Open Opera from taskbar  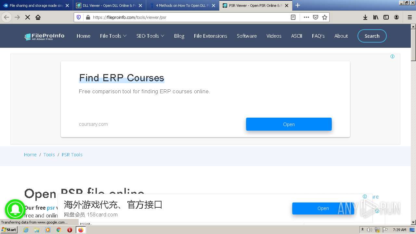click(70, 230)
